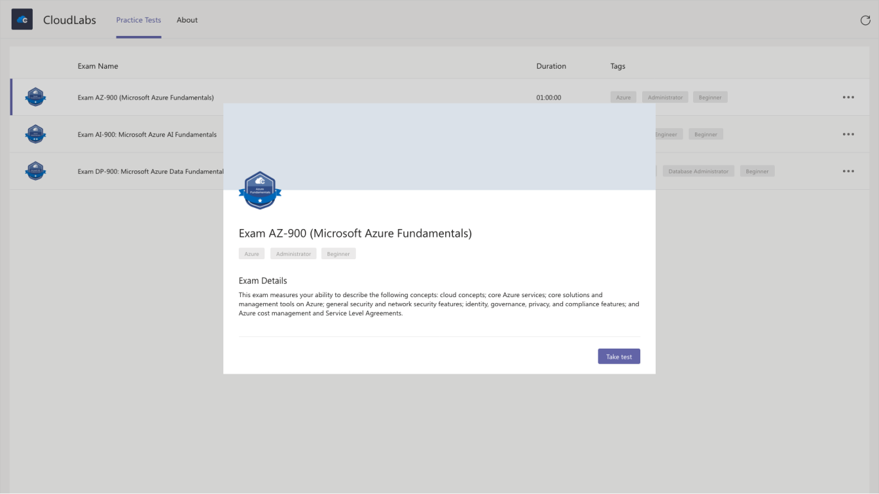
Task: Open more options for the AI-900 exam row
Action: tap(848, 134)
